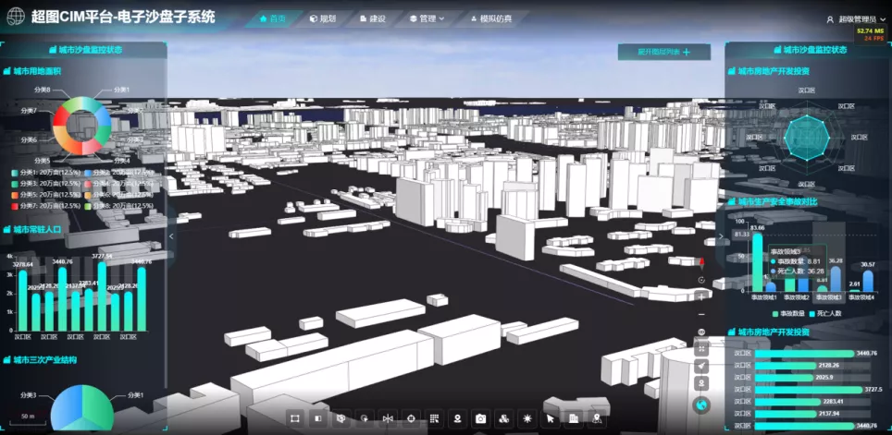Click the camera screenshot icon in bottom toolbar

480,419
